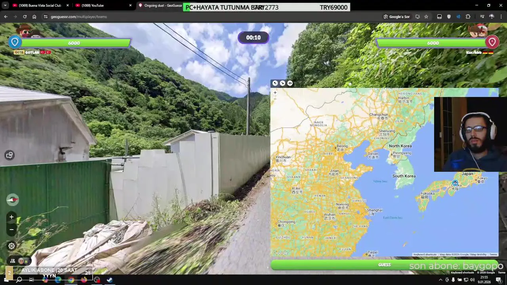The image size is (507, 285).
Task: Open the team players icon
Action: click(x=13, y=261)
